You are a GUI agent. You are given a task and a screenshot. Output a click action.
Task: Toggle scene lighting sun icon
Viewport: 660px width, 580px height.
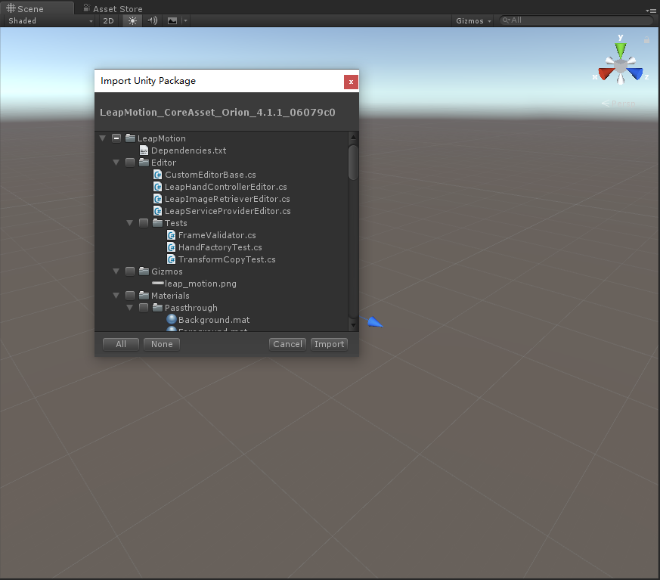click(132, 20)
